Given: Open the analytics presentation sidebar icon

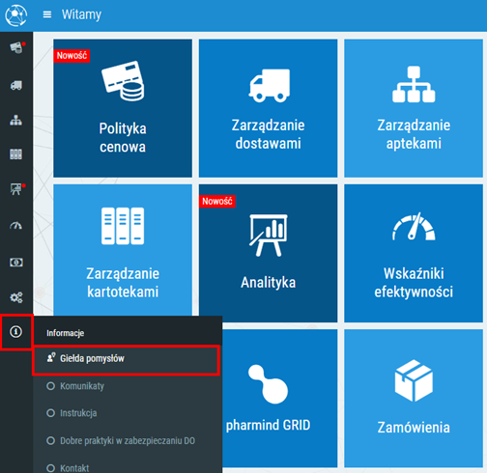Looking at the screenshot, I should (x=16, y=189).
